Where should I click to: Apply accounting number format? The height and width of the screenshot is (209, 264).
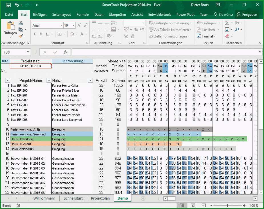tap(126, 29)
